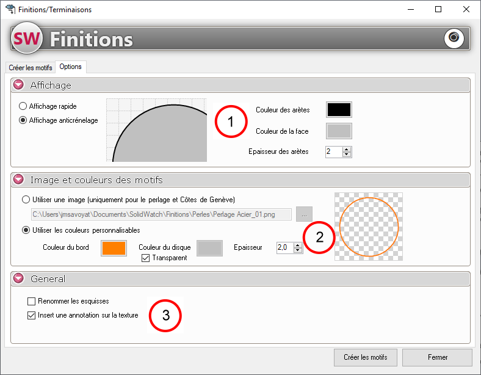The height and width of the screenshot is (375, 481).
Task: Switch to Créer les motifs tab
Action: point(30,67)
